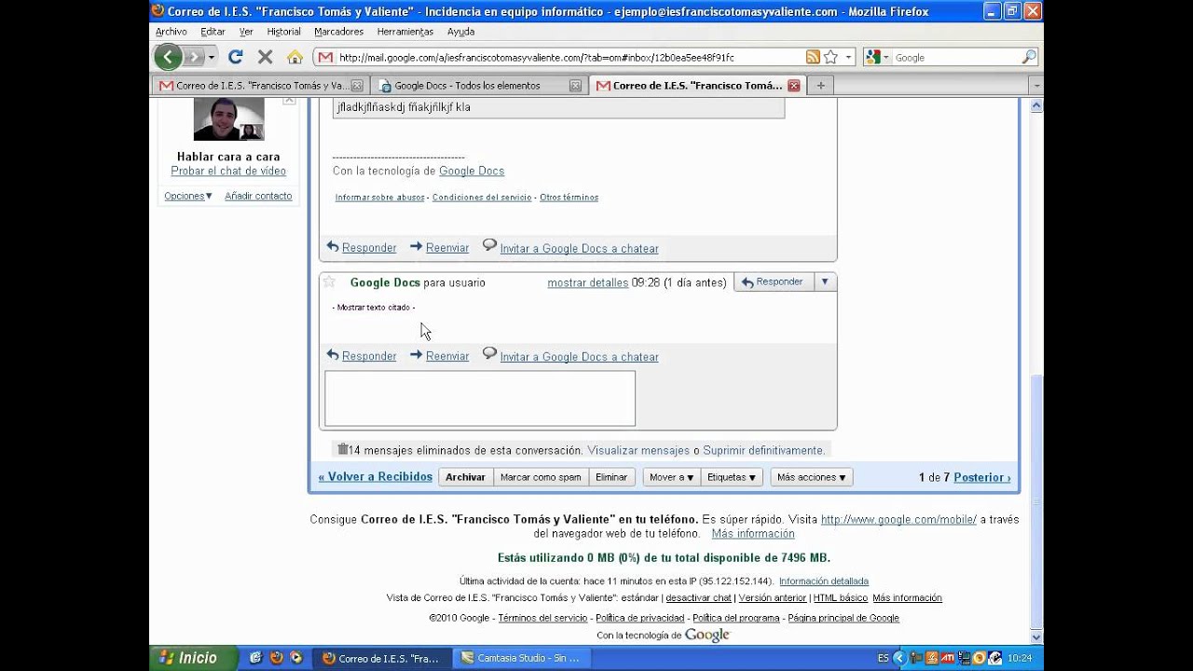Go back with the Firefox back arrow

tap(168, 57)
